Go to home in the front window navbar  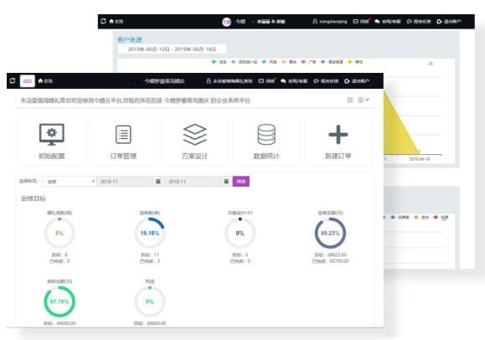45,81
